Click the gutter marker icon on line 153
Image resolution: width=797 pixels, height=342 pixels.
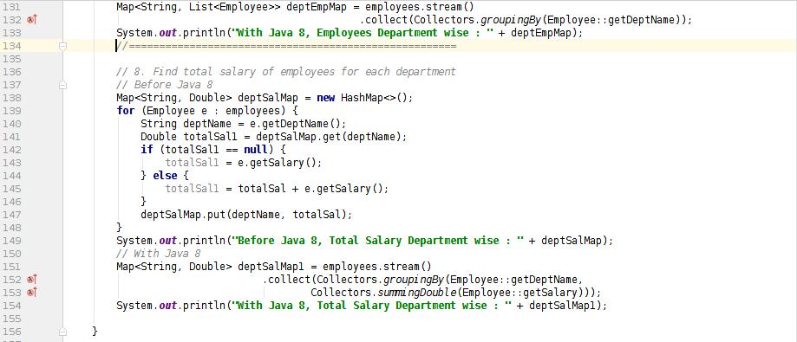(x=32, y=293)
